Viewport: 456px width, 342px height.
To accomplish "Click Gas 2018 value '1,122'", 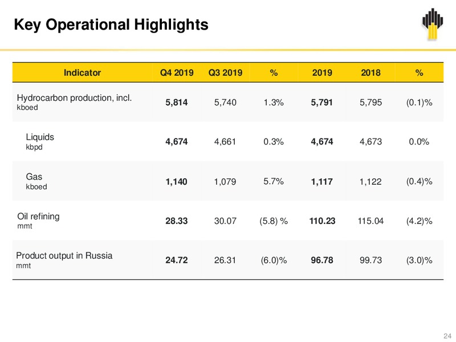I will pos(370,182).
